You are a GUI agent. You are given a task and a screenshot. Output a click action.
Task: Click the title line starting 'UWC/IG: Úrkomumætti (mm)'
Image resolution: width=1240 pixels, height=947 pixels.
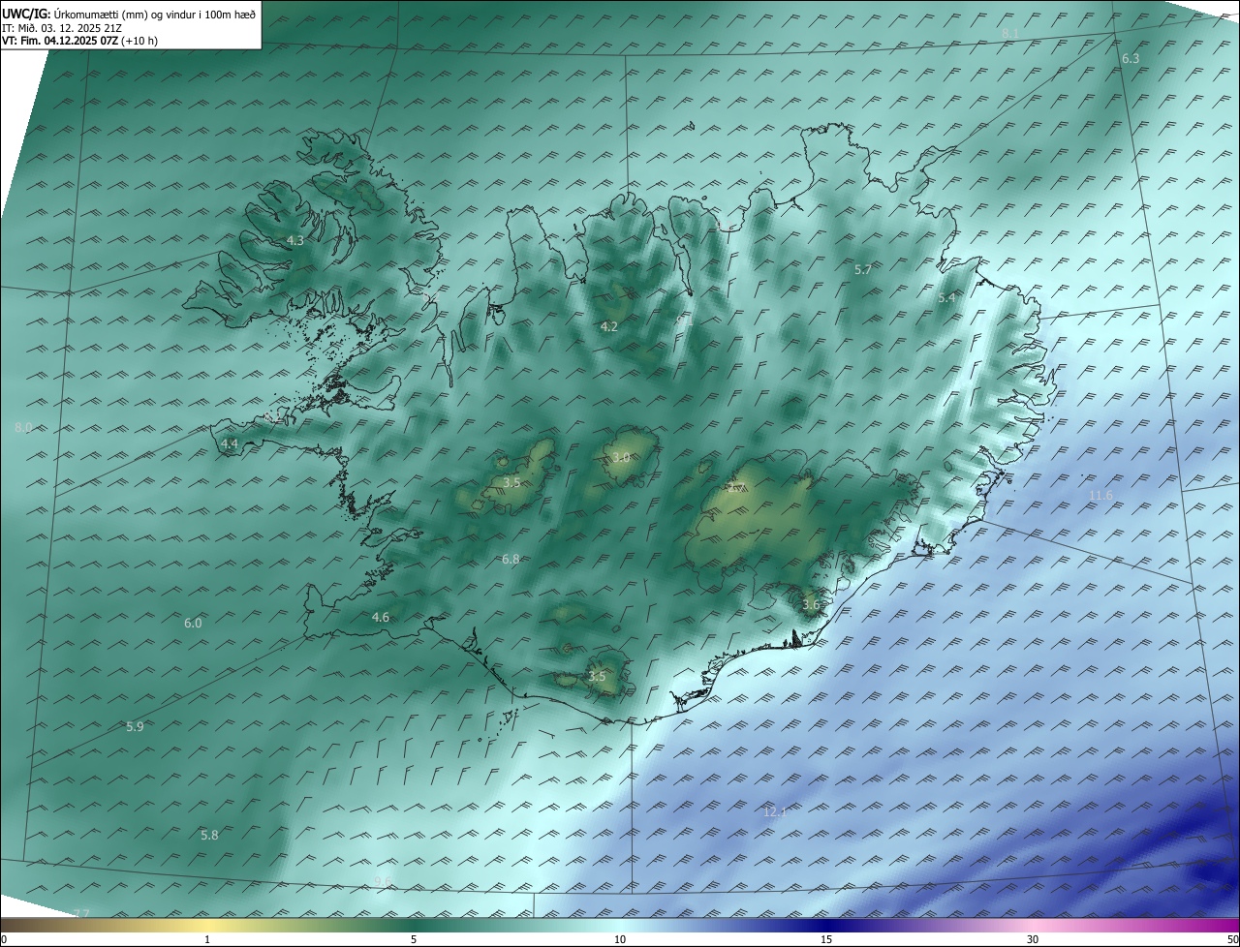[x=129, y=15]
